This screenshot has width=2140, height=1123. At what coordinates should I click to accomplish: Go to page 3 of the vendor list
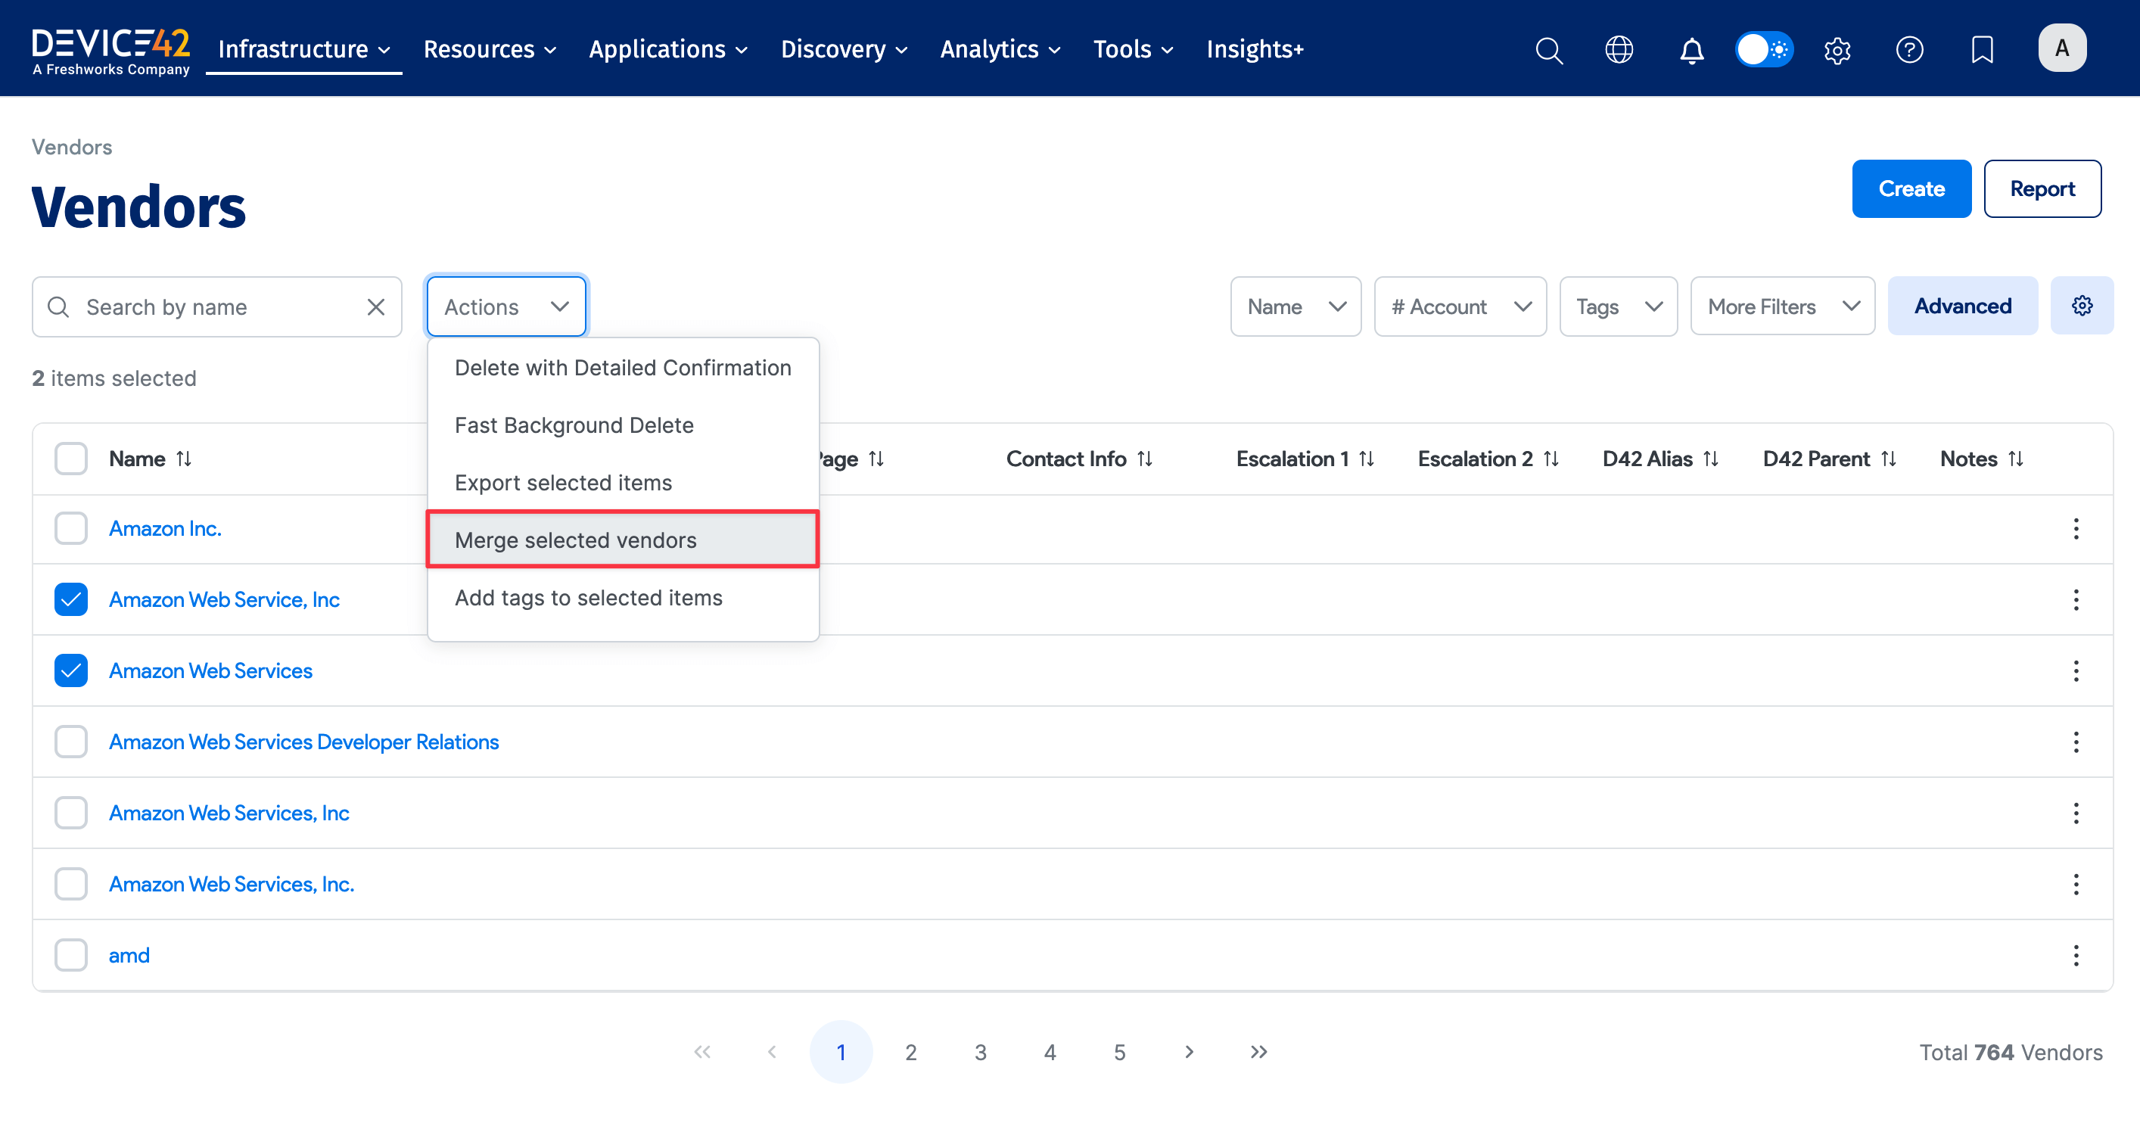coord(980,1051)
